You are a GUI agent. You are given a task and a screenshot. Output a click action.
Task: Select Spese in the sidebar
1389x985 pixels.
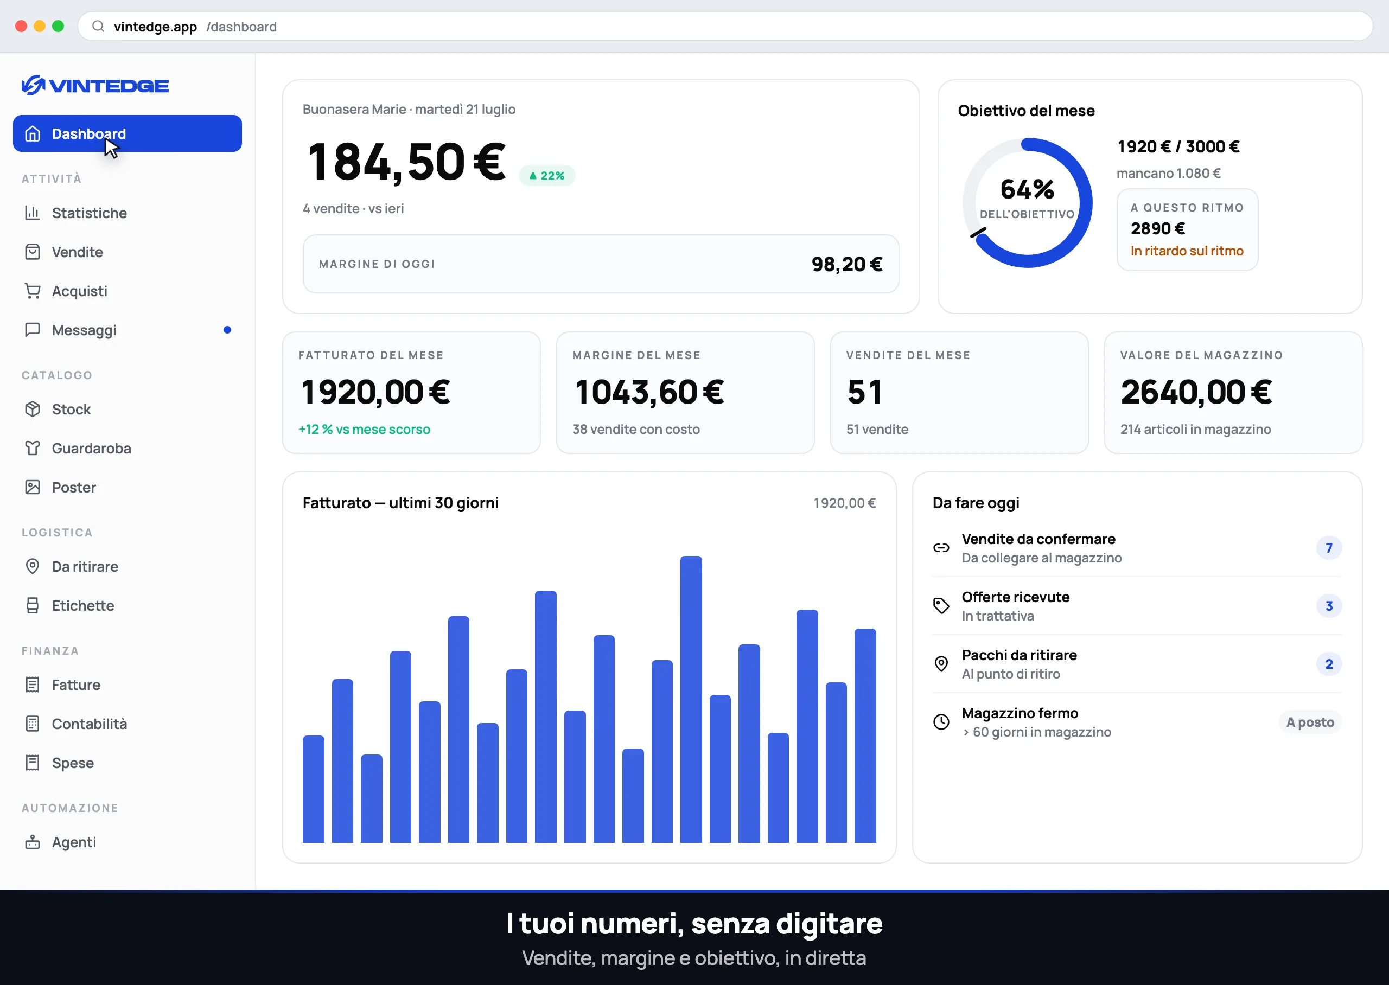point(128,763)
